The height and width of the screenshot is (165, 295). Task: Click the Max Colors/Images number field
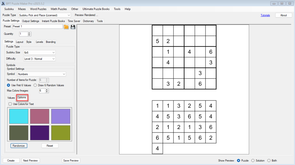pos(42,91)
